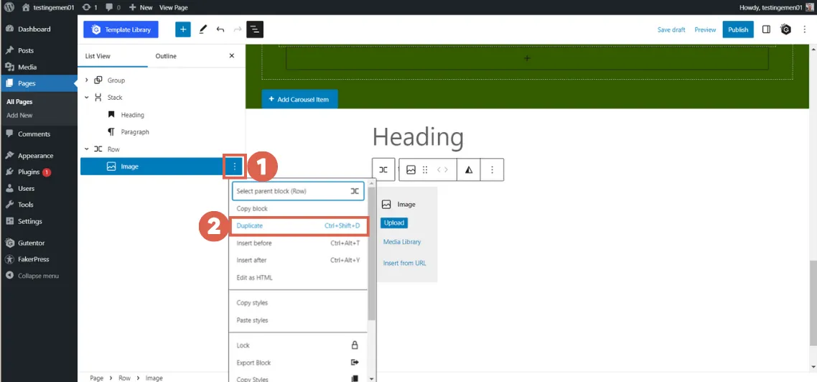Viewport: 817px width, 382px height.
Task: Click the blue block inserter plus button
Action: click(x=183, y=29)
